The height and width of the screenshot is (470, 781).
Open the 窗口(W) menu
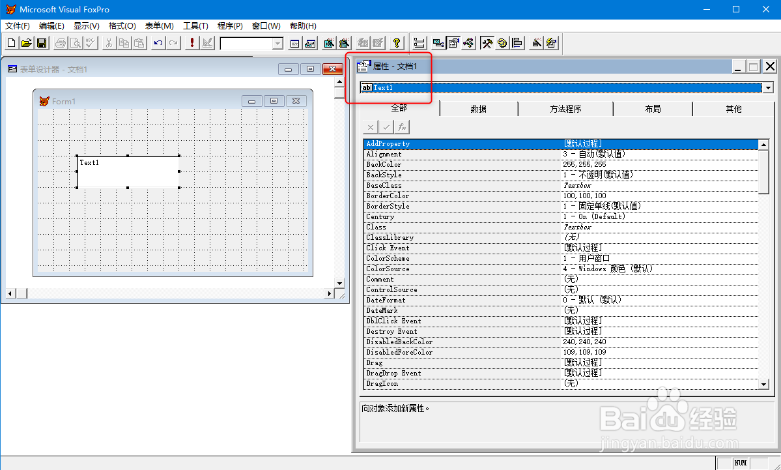266,26
